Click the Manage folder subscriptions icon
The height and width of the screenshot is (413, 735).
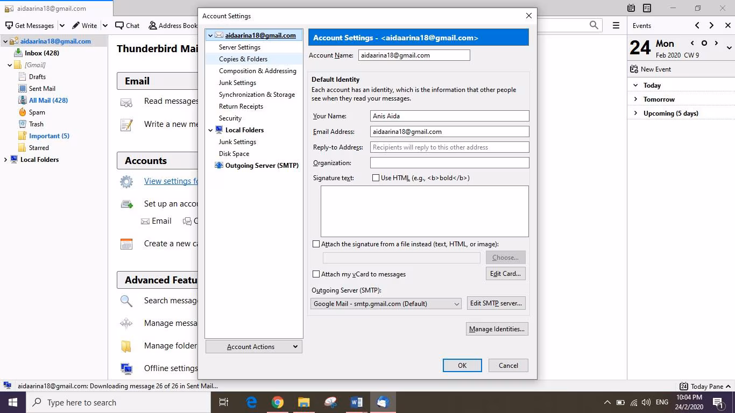pyautogui.click(x=126, y=346)
